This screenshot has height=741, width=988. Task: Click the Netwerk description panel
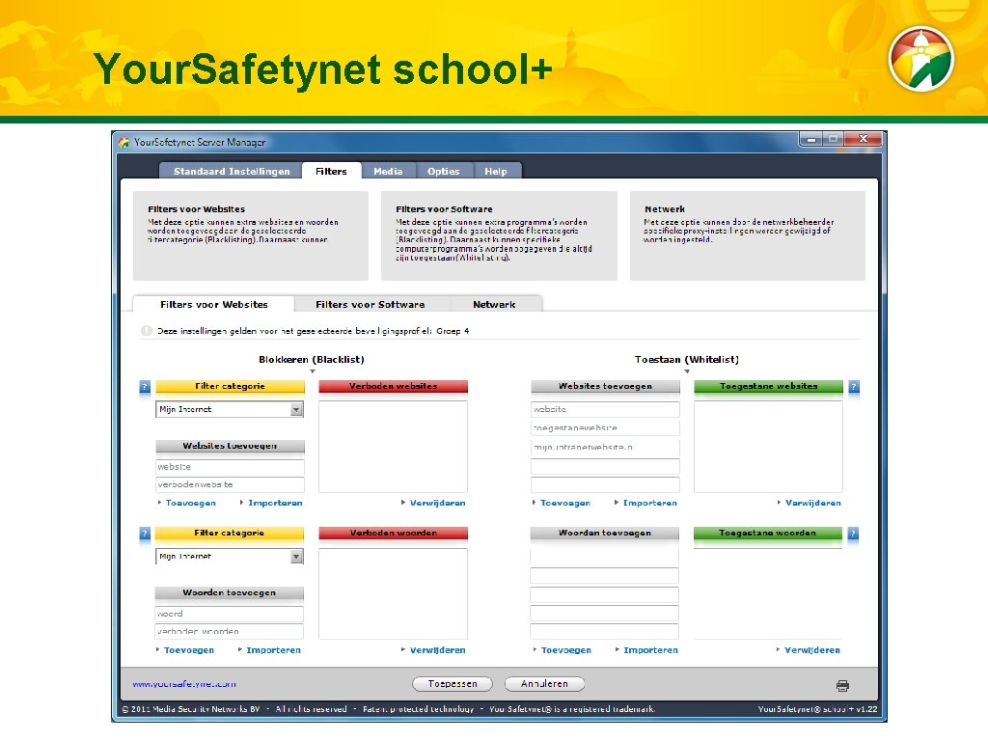tap(748, 235)
